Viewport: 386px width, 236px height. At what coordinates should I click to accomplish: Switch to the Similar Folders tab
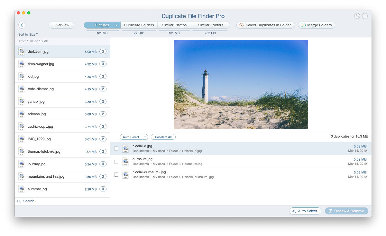(x=210, y=25)
